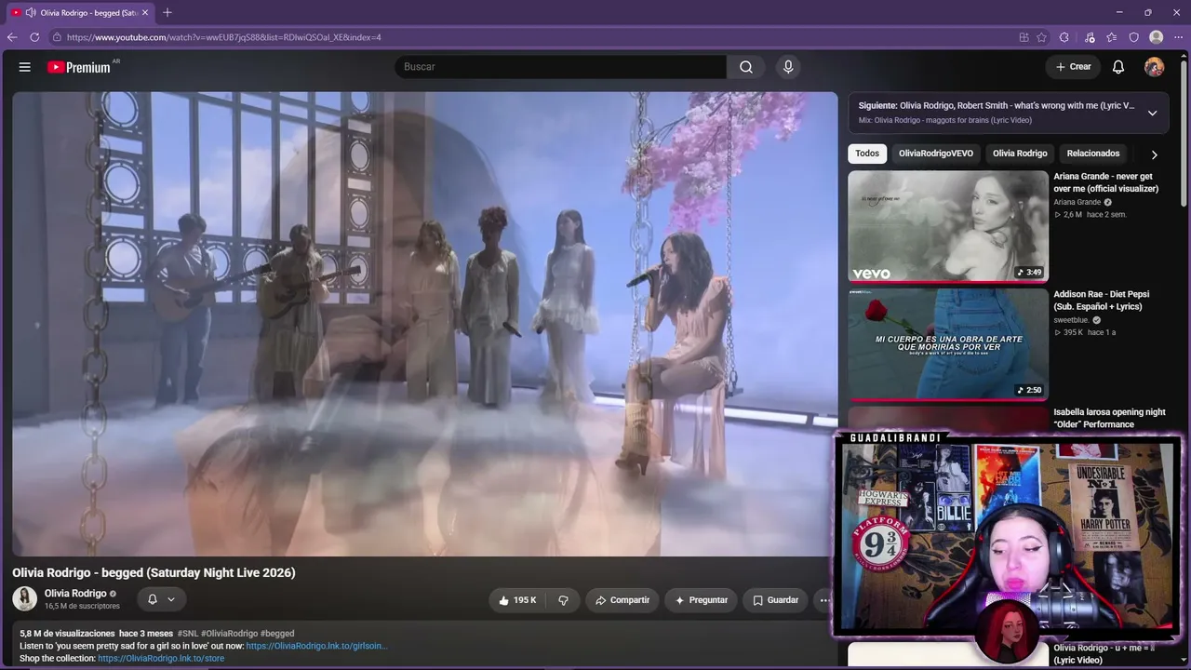Click the Siguiente up-next title text
Viewport: 1191px width, 670px height.
pos(997,106)
